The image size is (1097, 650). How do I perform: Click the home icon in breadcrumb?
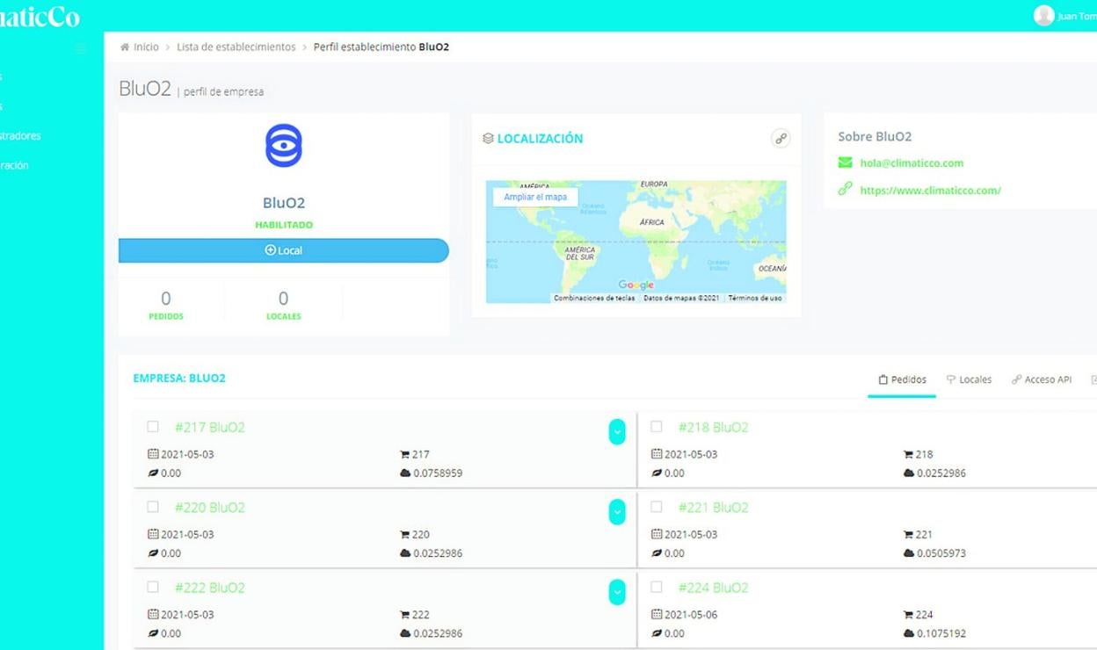(125, 47)
